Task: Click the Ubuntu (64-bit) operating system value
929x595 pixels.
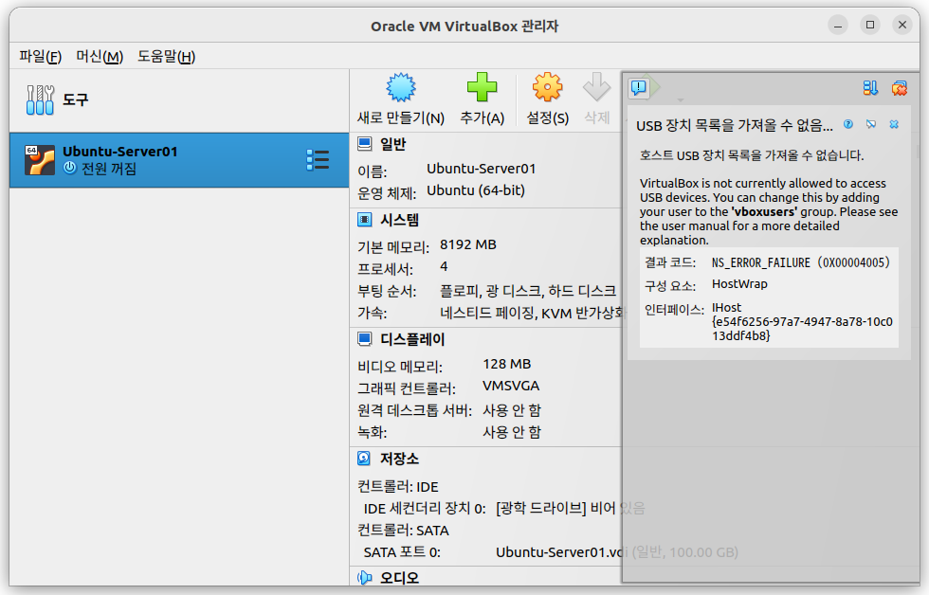Action: 476,190
